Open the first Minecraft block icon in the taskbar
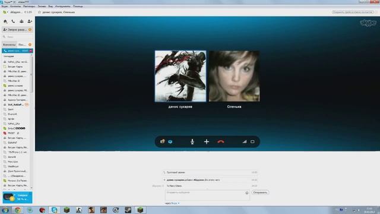The height and width of the screenshot is (214, 380). pyautogui.click(x=66, y=210)
